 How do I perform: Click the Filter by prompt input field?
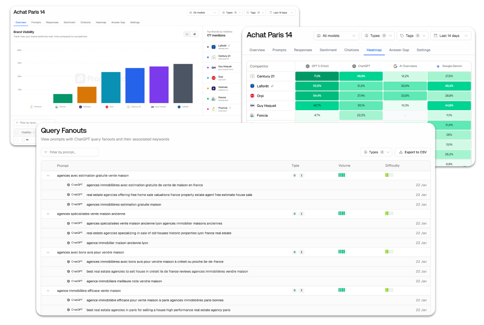70,152
